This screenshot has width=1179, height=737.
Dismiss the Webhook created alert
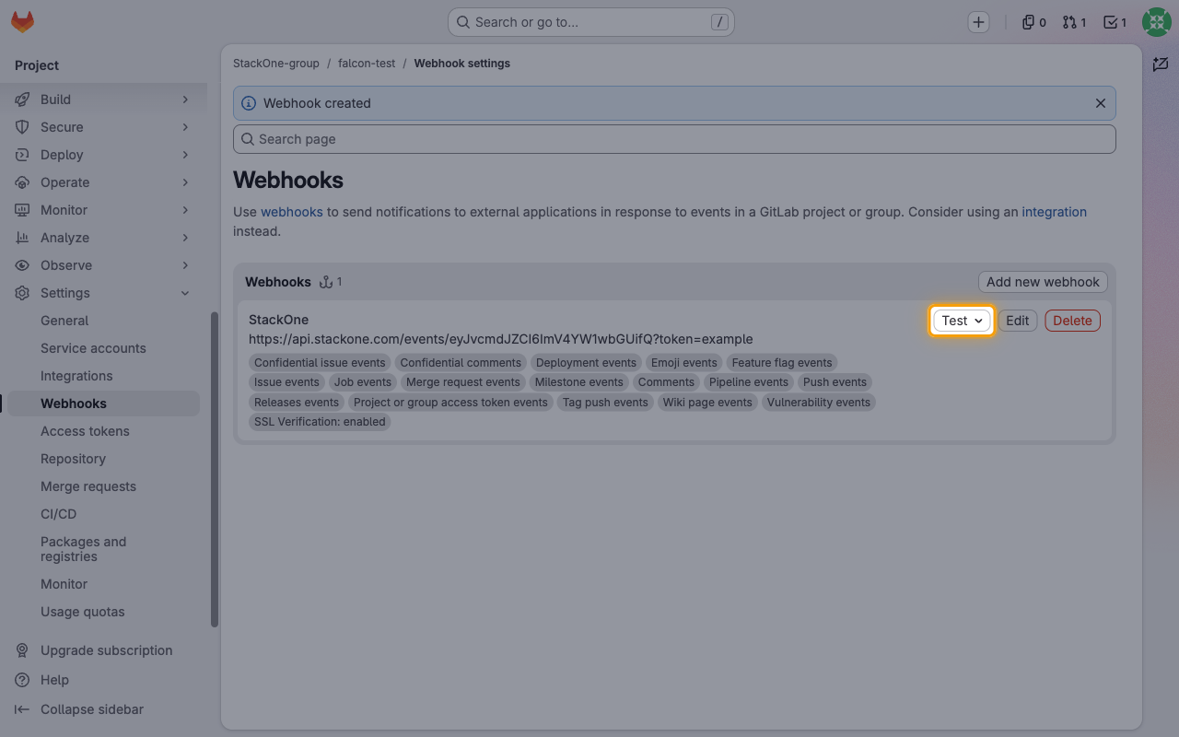click(1100, 103)
